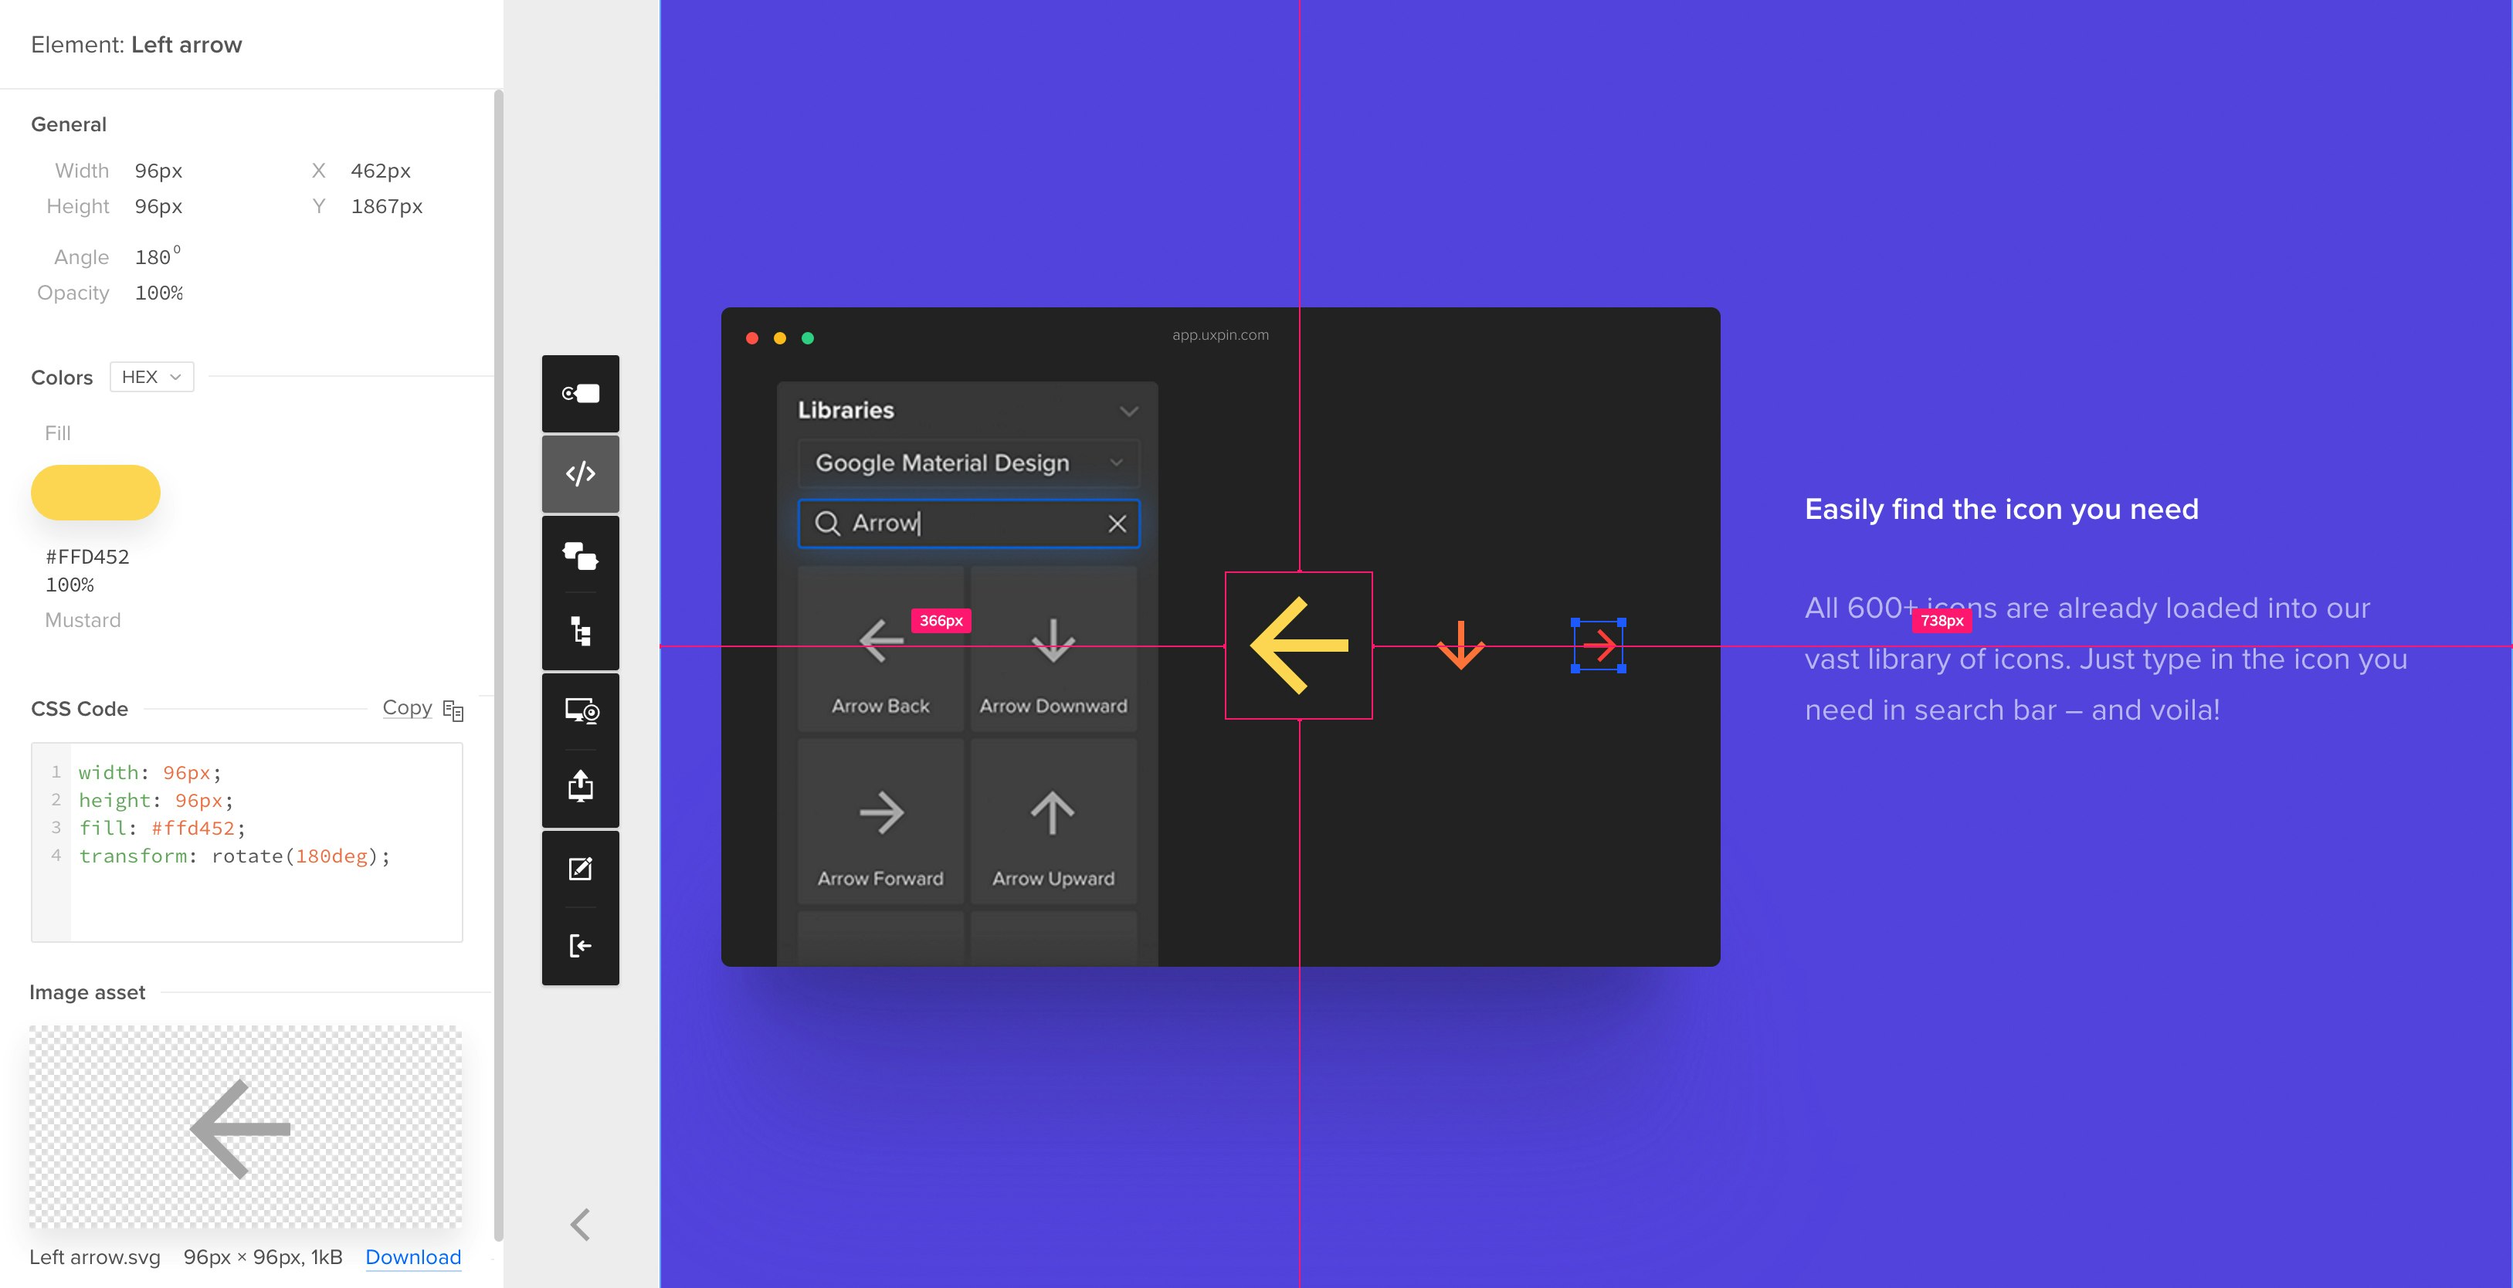Open the comments speech bubbles icon
This screenshot has height=1288, width=2513.
tap(581, 556)
